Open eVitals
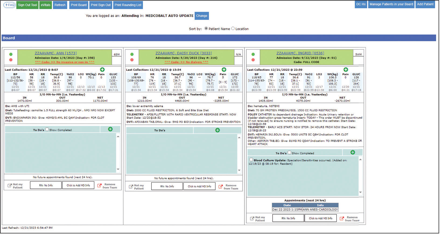This screenshot has width=442, height=236. (46, 5)
